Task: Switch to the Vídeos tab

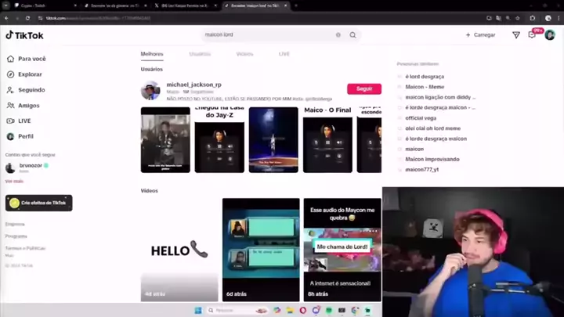Action: coord(244,54)
